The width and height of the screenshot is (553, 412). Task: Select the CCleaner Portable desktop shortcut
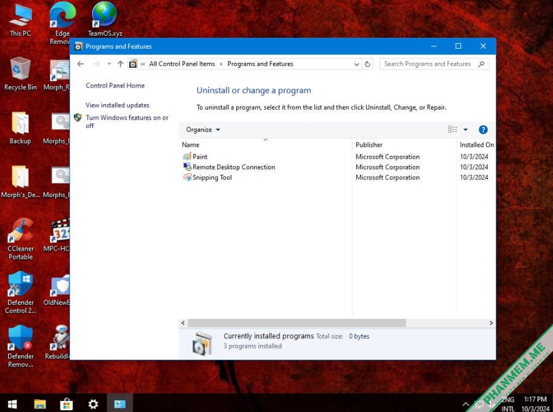pos(20,239)
